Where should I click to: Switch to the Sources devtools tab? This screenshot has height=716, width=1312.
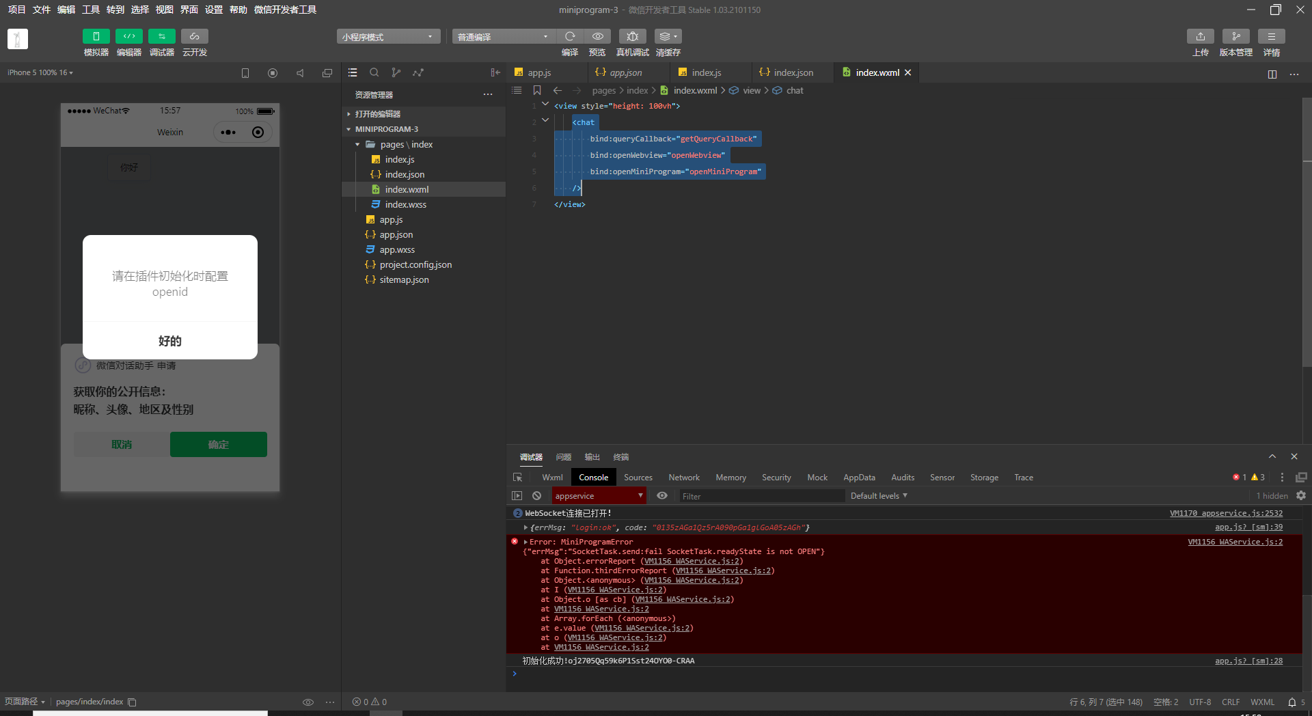(x=638, y=478)
